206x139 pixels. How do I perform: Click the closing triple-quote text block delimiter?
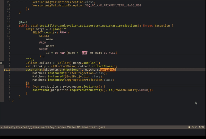click(28, 60)
